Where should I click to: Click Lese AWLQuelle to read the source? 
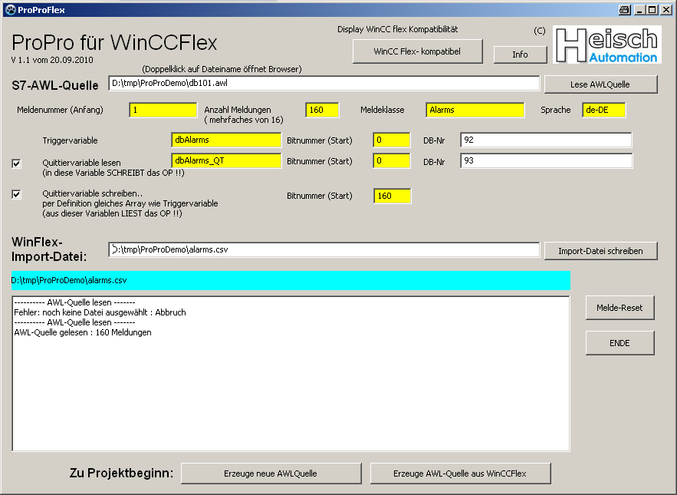[x=600, y=84]
